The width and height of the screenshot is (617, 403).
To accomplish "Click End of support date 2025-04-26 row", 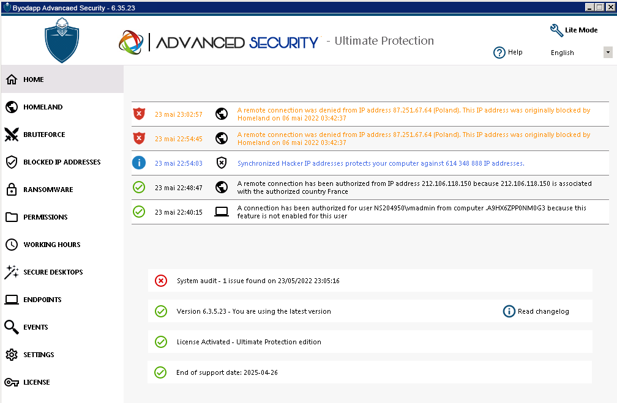I will pos(370,372).
